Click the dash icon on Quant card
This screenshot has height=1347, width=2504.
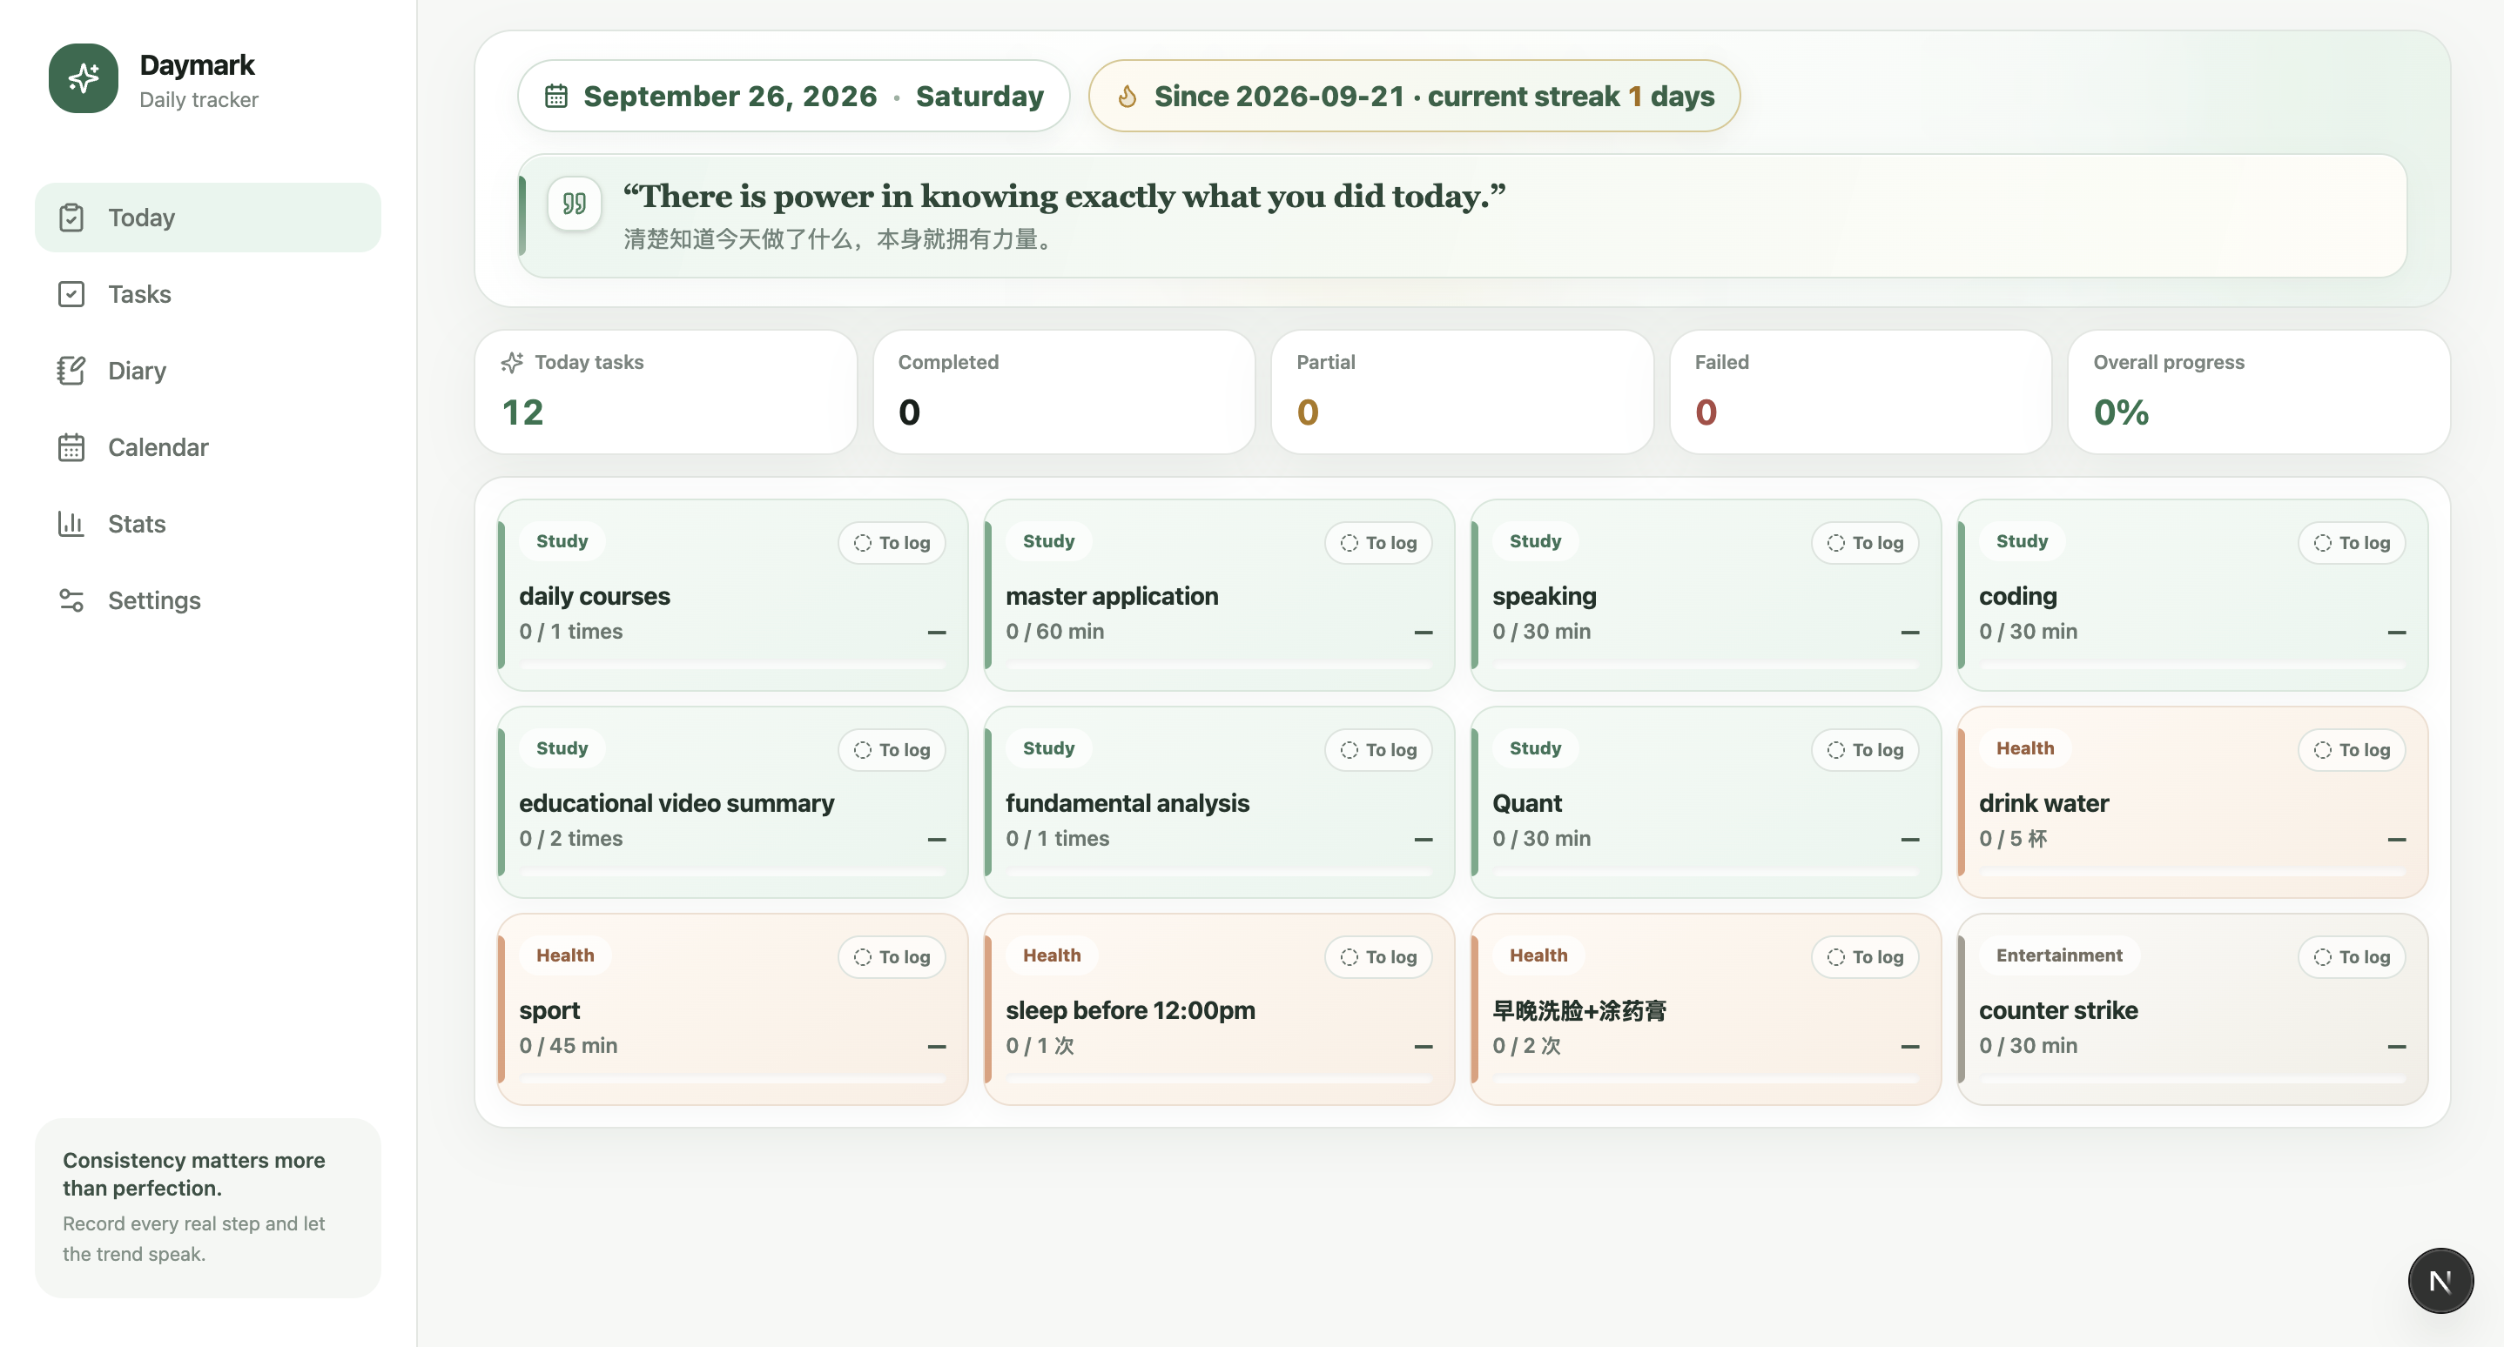tap(1910, 839)
